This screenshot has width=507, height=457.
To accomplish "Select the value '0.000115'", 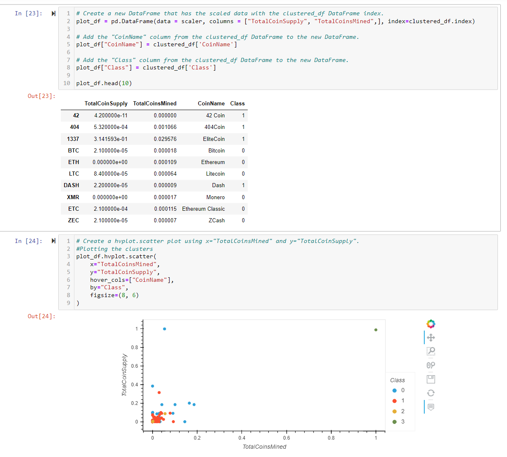I will point(165,209).
